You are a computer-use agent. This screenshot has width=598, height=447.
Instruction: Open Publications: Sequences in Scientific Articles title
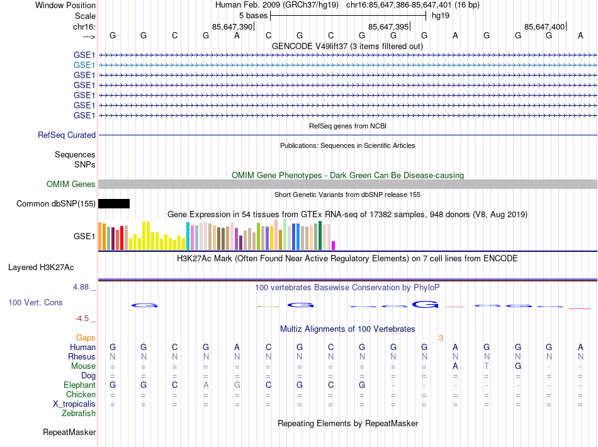coord(347,145)
